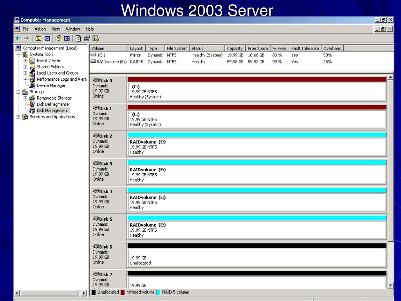Sort by the Free Space column header

258,48
